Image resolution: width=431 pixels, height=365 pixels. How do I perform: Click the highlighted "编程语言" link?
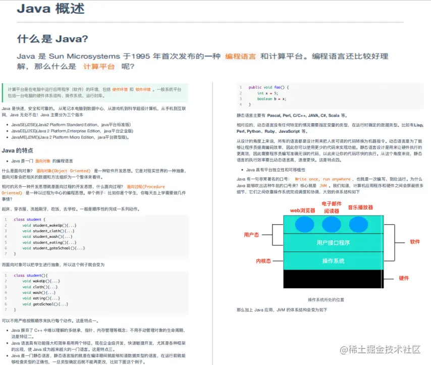point(241,56)
